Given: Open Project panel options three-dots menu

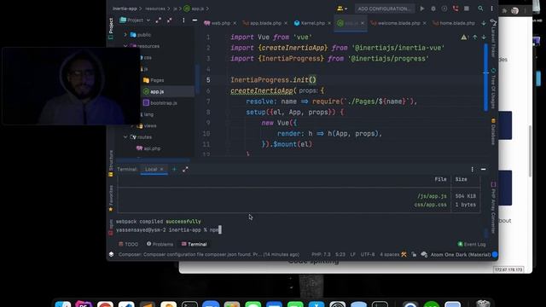Looking at the screenshot, I should (x=183, y=20).
